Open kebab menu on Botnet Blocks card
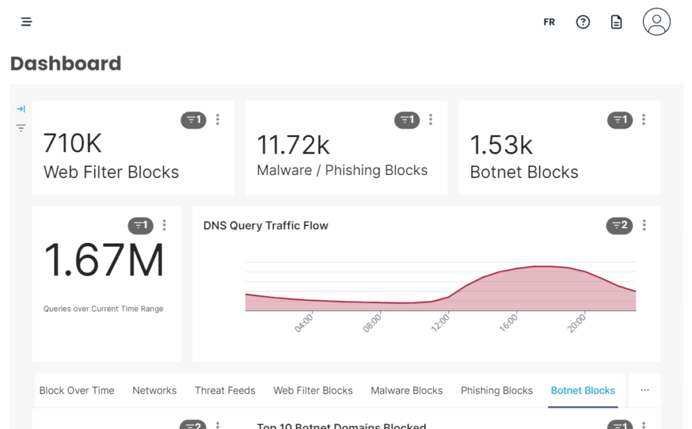This screenshot has height=429, width=692. (644, 120)
